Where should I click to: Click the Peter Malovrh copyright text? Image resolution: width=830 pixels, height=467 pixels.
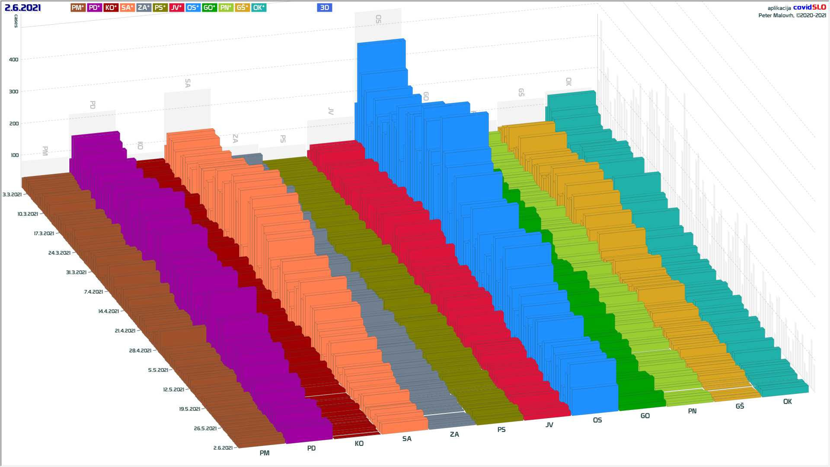tap(792, 16)
